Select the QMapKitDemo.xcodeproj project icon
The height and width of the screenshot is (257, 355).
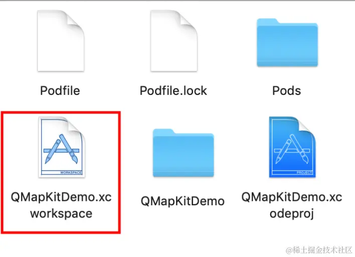click(292, 147)
